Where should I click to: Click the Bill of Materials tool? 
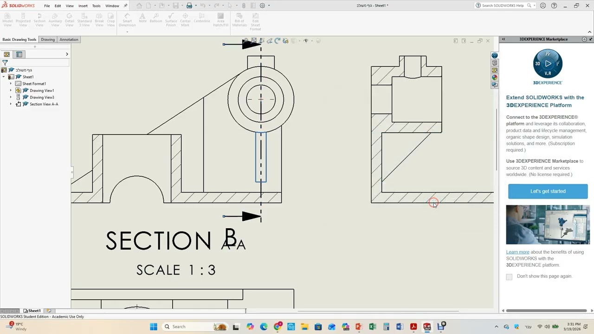tap(239, 20)
